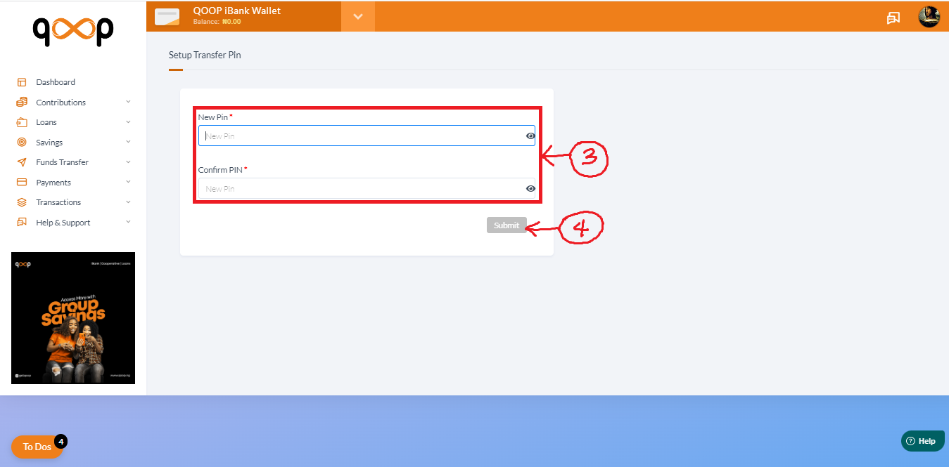Click the wallet Balance ₦0.00 text
This screenshot has height=467, width=949.
[217, 22]
